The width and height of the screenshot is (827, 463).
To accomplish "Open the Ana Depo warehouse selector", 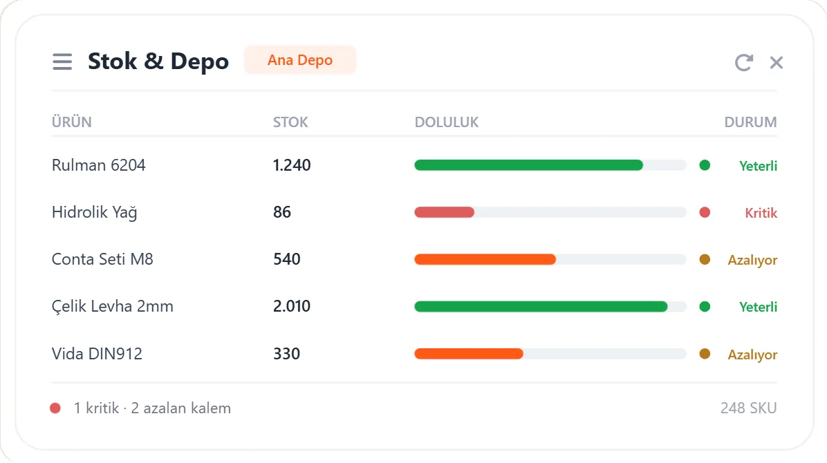I will [x=299, y=60].
